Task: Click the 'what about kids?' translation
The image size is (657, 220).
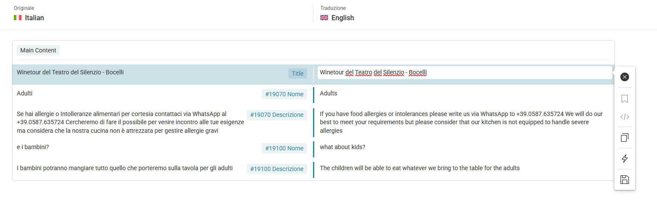Action: click(343, 147)
